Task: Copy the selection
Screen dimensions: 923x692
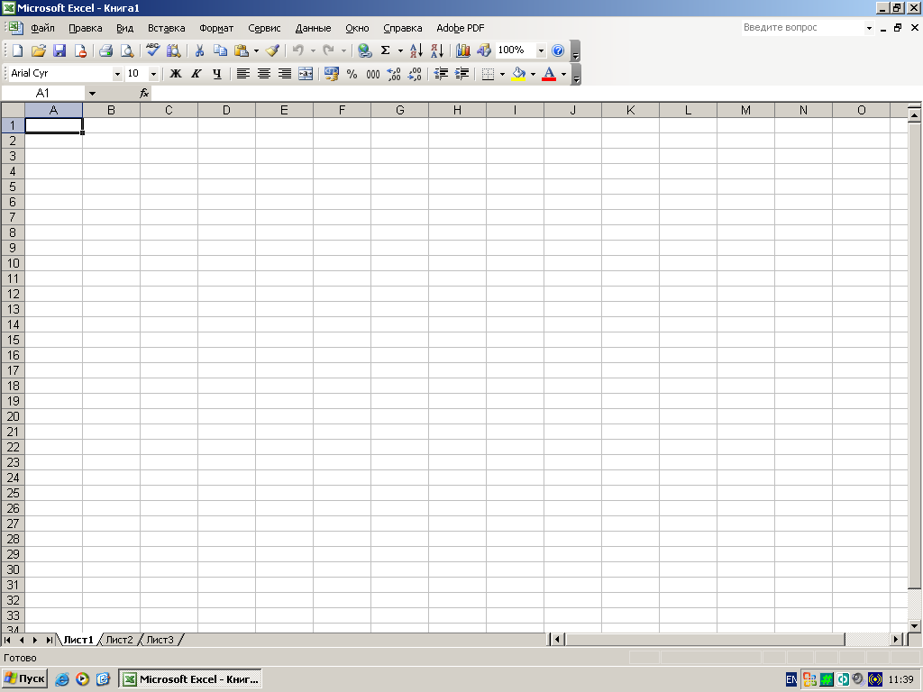Action: point(221,50)
